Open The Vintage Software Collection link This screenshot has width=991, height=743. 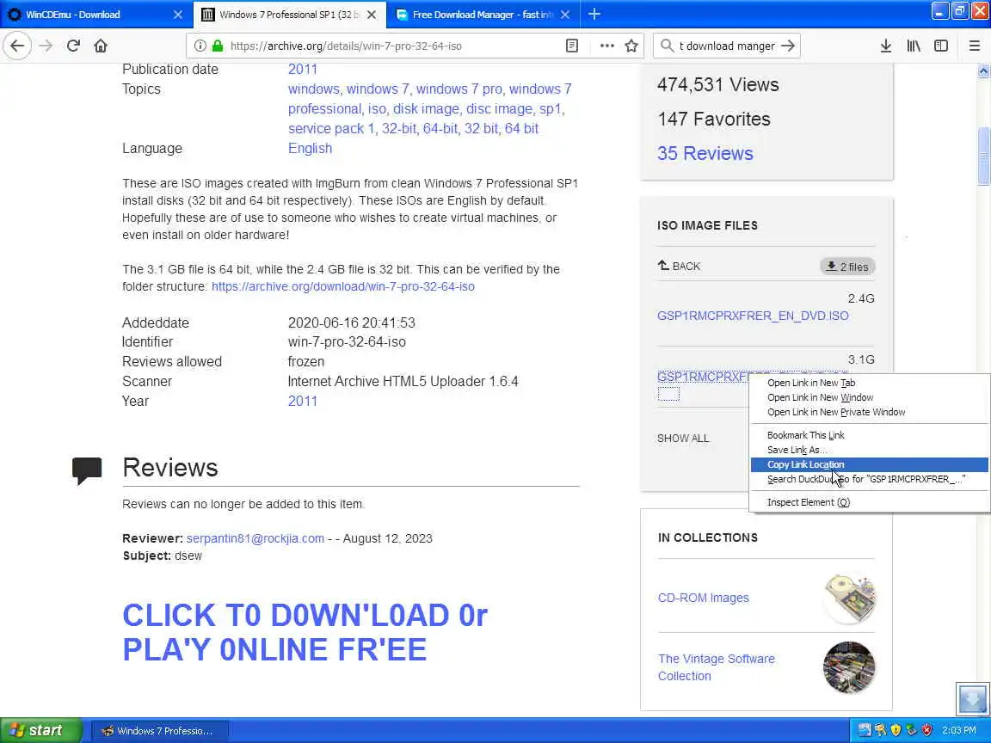[x=716, y=667]
